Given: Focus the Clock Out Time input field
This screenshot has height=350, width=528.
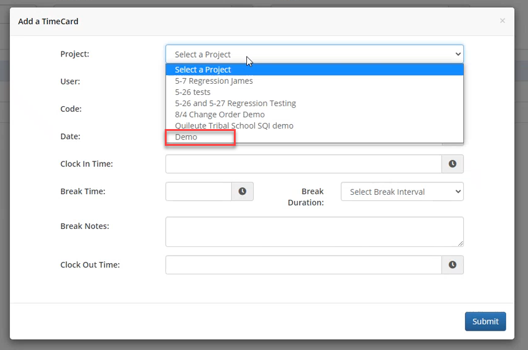Looking at the screenshot, I should 303,265.
